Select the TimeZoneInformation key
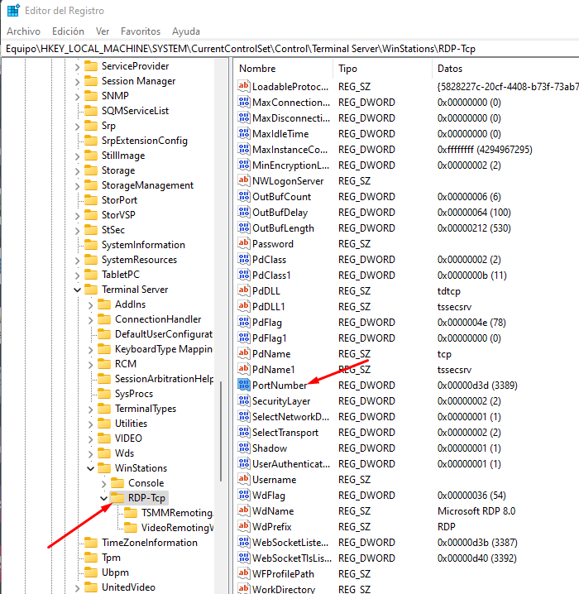579x594 pixels. pos(149,543)
